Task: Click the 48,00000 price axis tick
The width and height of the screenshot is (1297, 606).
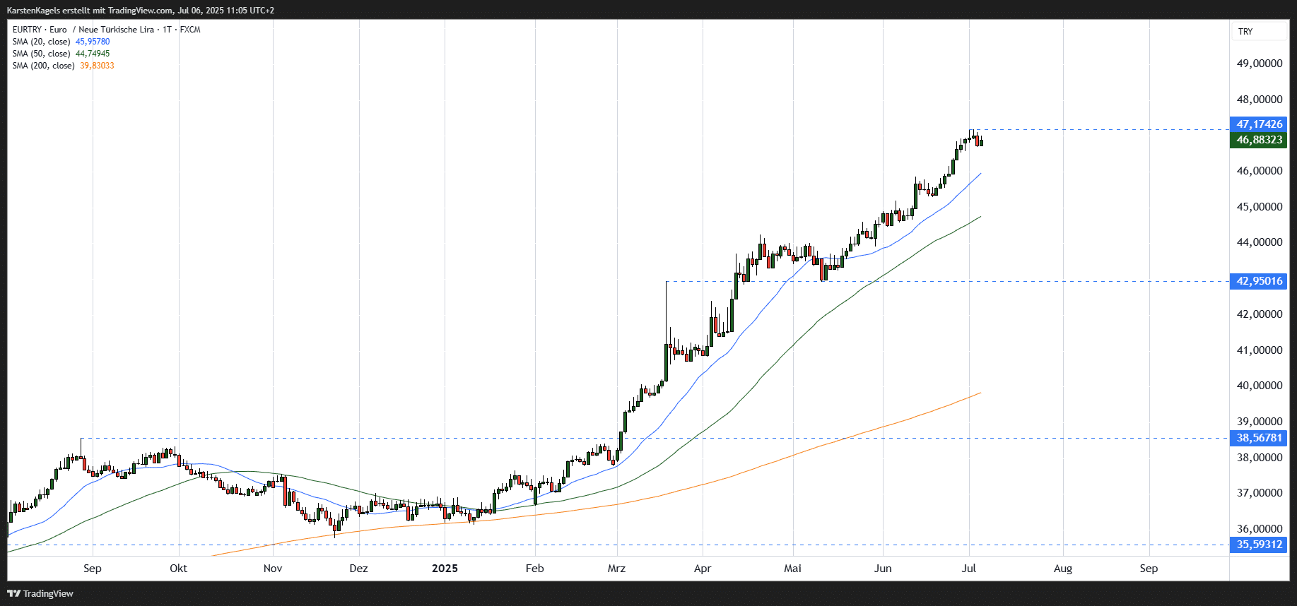Action: point(1260,100)
